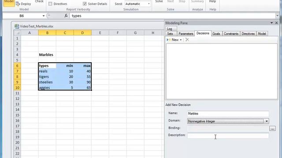The image size is (282, 158).
Task: Click the max header cell
Action: click(82, 66)
